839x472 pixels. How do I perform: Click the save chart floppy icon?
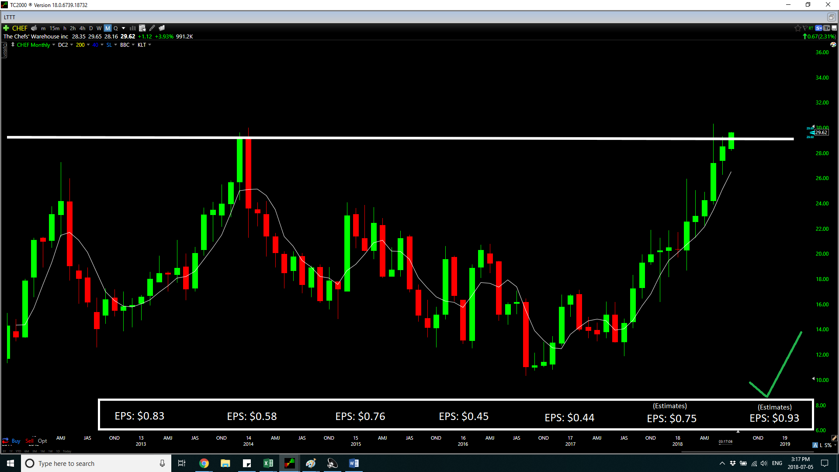834,28
